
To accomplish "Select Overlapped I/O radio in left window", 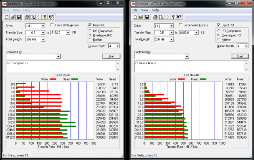I will 90,35.
